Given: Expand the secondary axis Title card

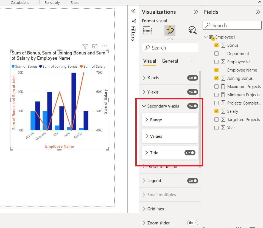Looking at the screenshot, I should [147, 153].
